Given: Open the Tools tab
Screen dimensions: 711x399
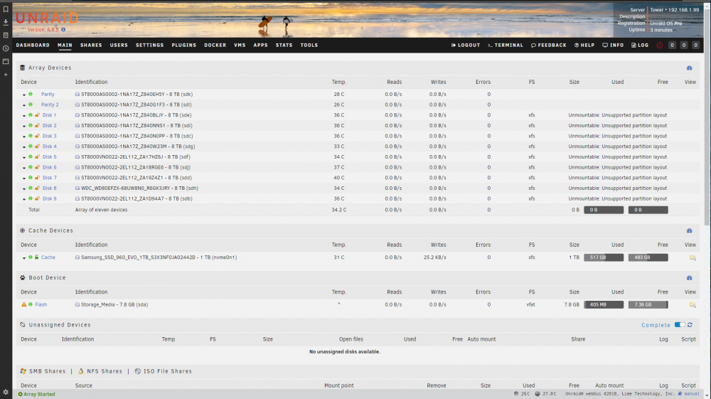Looking at the screenshot, I should coord(309,46).
